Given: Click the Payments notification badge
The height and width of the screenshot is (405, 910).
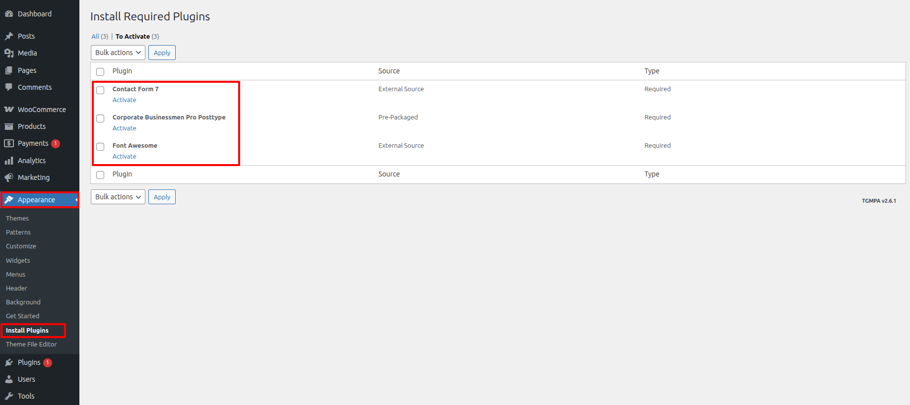Looking at the screenshot, I should [x=56, y=144].
